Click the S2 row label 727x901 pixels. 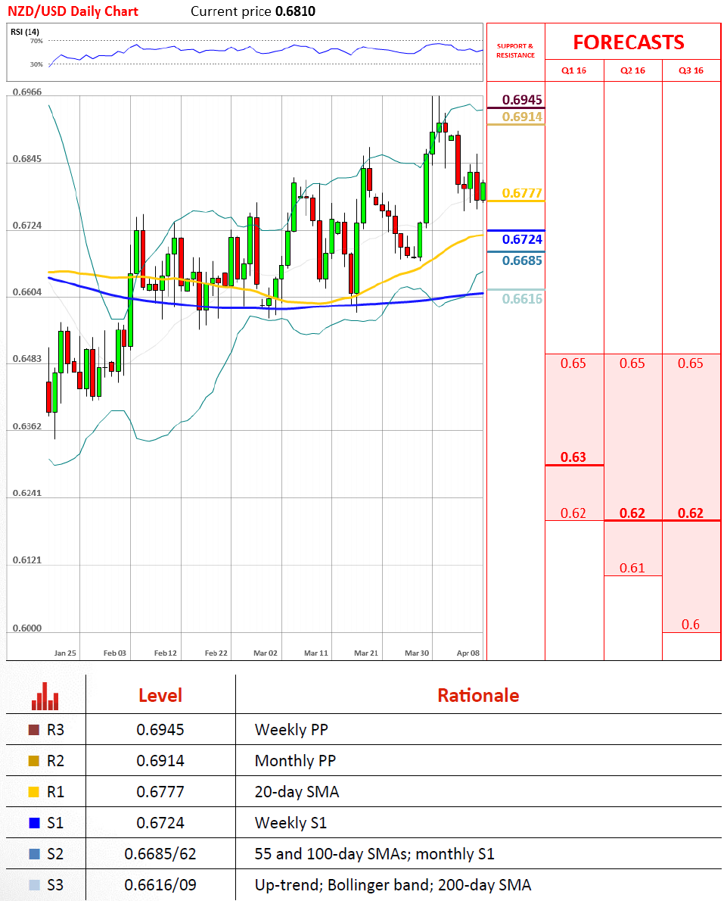coord(55,854)
